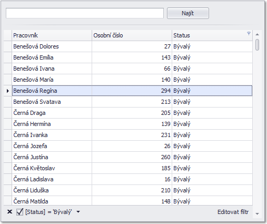Click the scroll down arrow at bottom right
The height and width of the screenshot is (224, 267).
coord(257,214)
